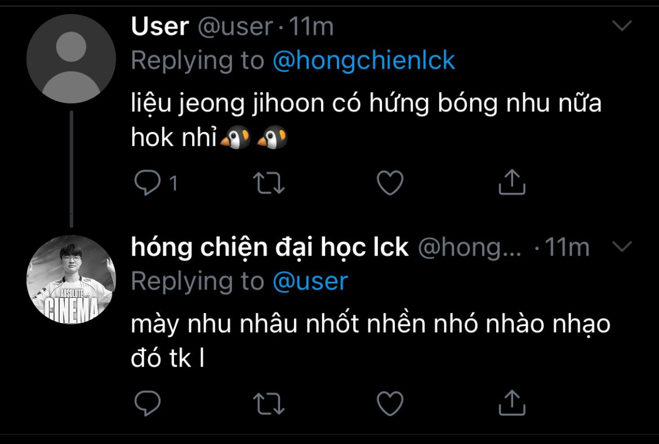The image size is (659, 444).
Task: Open replies on User's tweet
Action: 148,183
